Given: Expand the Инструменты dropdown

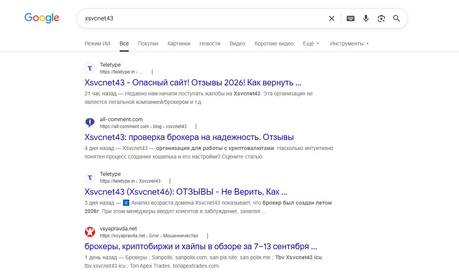Looking at the screenshot, I should [x=349, y=43].
